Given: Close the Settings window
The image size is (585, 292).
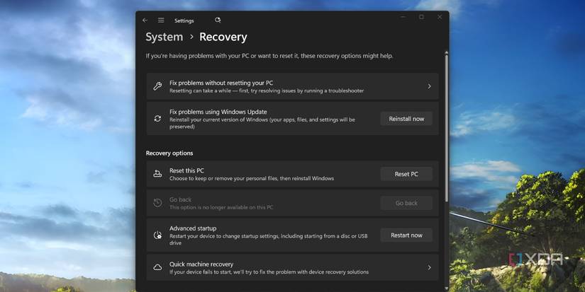Looking at the screenshot, I should coord(440,17).
